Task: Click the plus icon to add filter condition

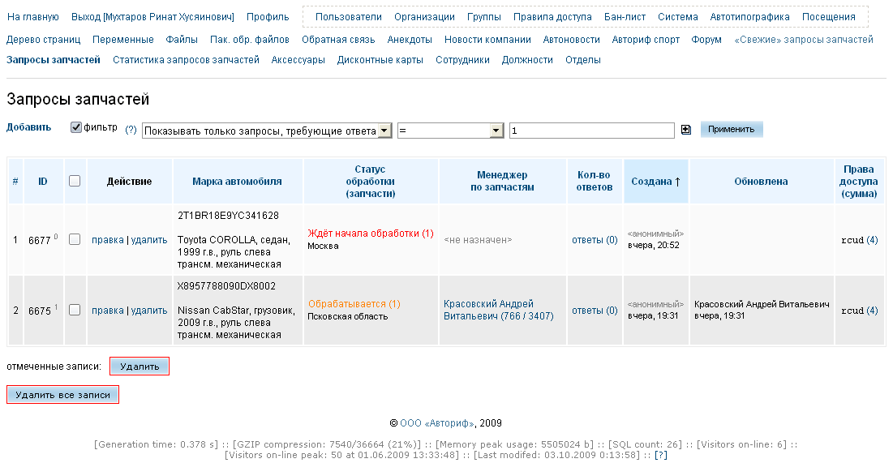Action: [686, 130]
